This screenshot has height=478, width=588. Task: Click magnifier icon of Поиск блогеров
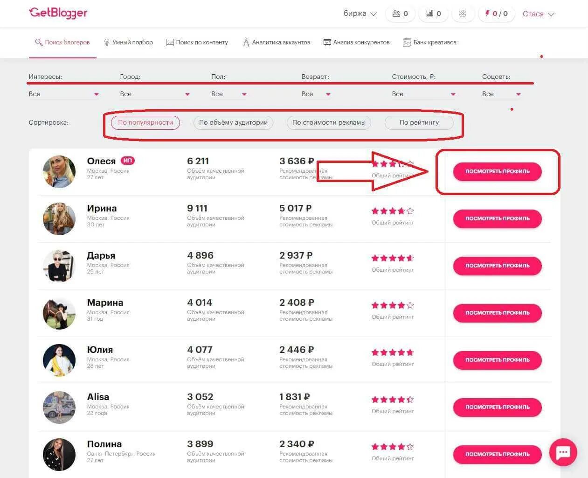(x=39, y=42)
